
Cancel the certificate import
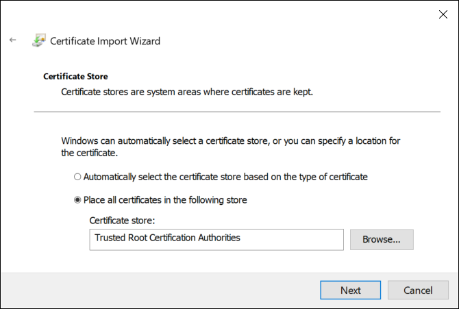(x=418, y=290)
